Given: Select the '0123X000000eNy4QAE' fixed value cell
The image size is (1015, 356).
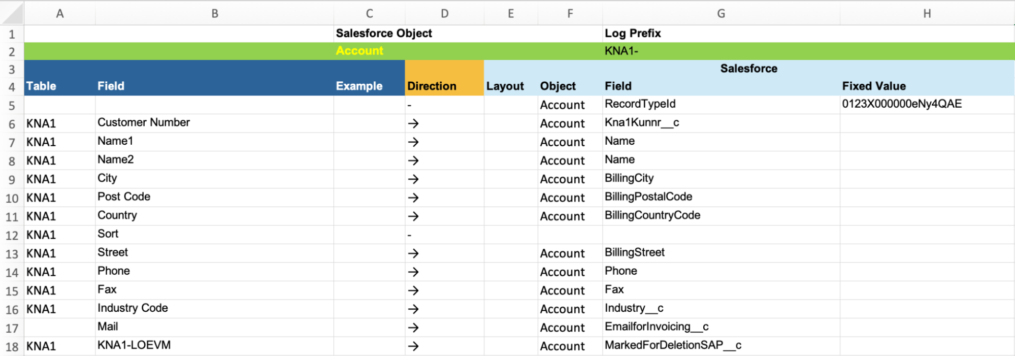Looking at the screenshot, I should pos(927,105).
